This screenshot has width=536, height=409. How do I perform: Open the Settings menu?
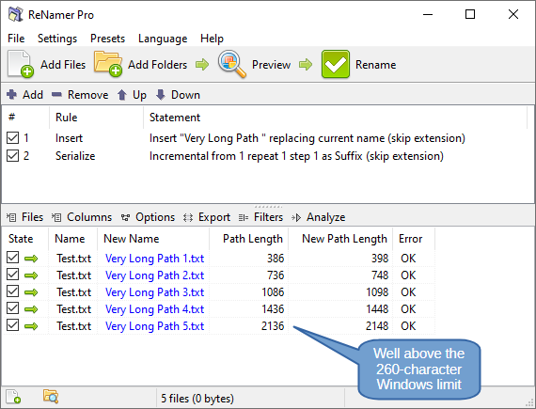click(x=57, y=39)
